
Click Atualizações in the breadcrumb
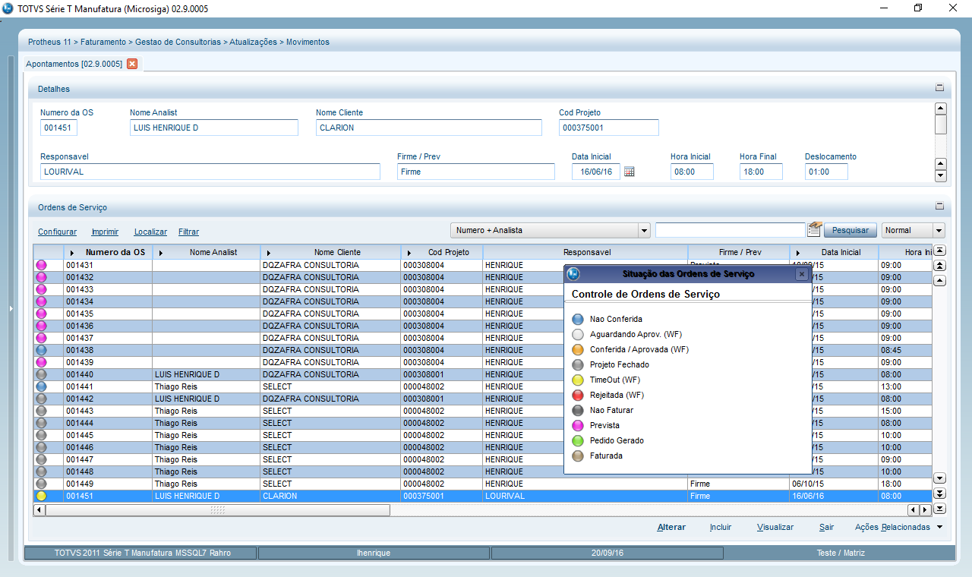pos(253,42)
